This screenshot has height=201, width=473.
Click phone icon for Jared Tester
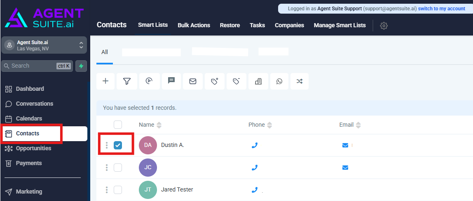255,190
